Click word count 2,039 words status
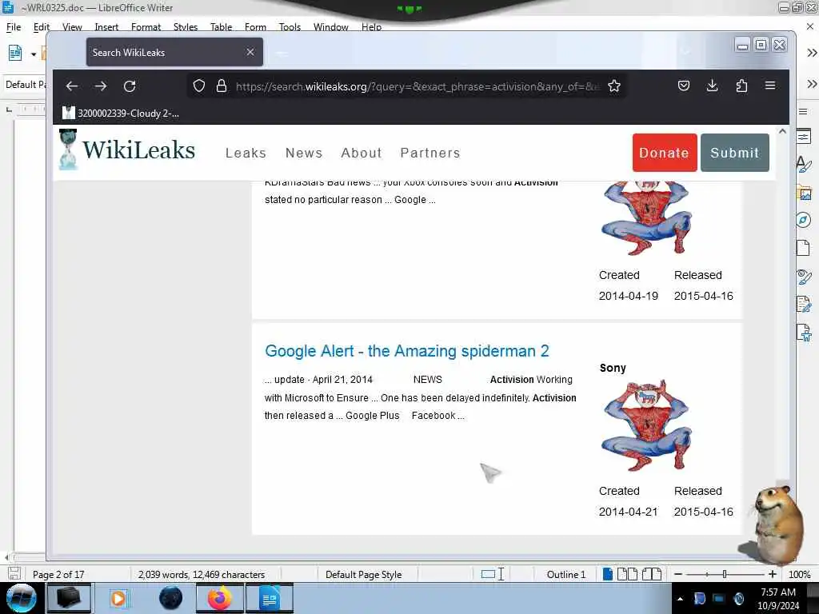 [x=202, y=574]
